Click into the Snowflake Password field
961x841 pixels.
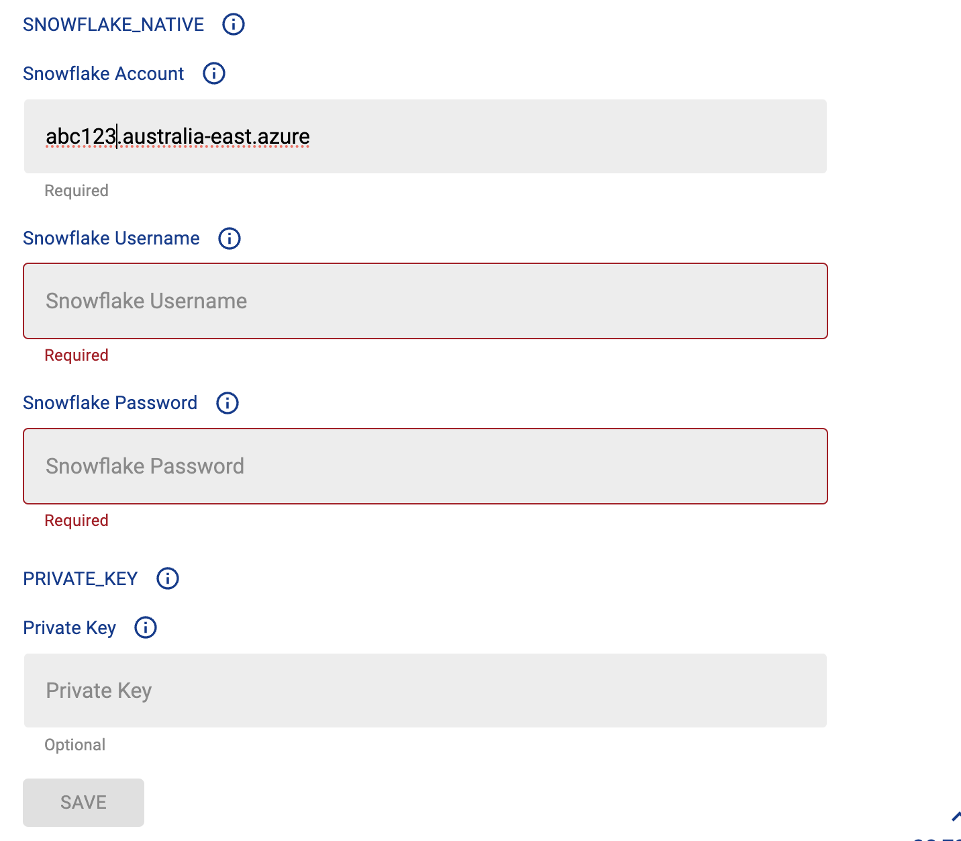[425, 466]
